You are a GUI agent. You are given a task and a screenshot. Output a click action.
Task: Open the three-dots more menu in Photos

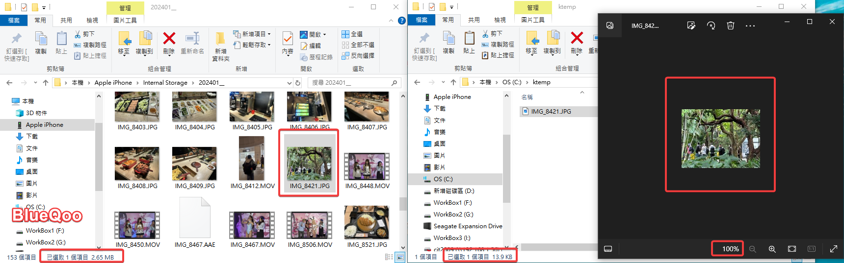750,25
